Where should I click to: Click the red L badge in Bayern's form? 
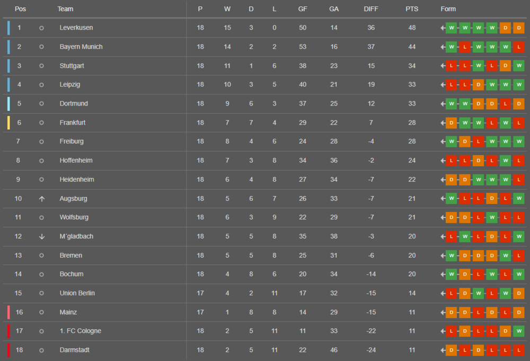coord(465,47)
